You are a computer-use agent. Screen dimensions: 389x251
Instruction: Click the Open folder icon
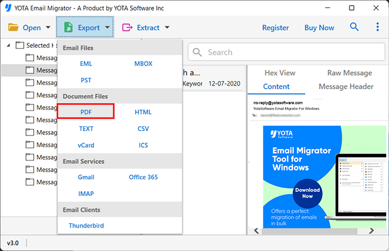pos(13,27)
